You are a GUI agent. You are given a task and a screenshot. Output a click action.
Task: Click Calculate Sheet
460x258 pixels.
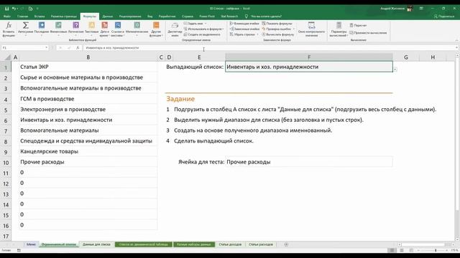point(368,33)
